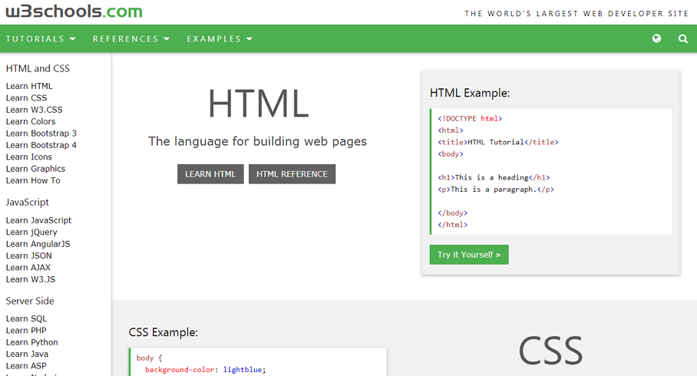Open Learn Bootstrap 3 link

click(41, 133)
